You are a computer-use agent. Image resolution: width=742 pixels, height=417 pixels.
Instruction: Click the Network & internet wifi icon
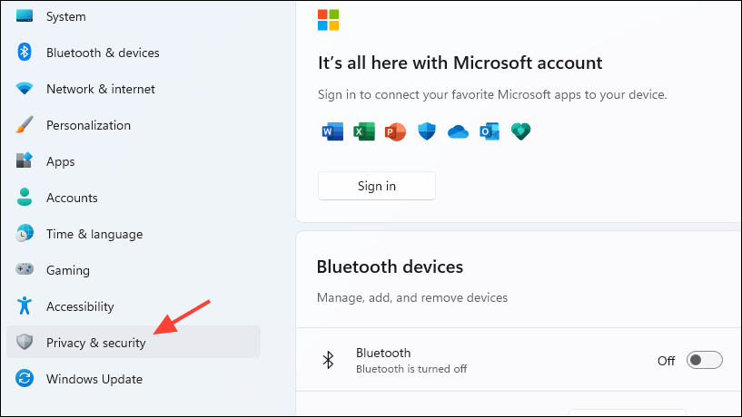point(25,88)
